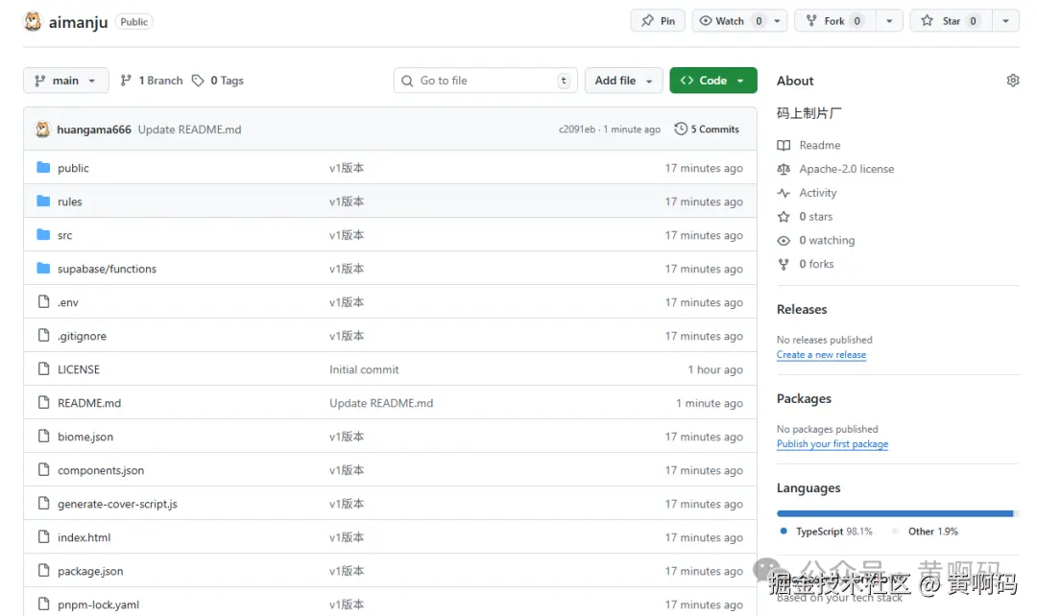
Task: Open the src folder
Action: click(x=65, y=235)
